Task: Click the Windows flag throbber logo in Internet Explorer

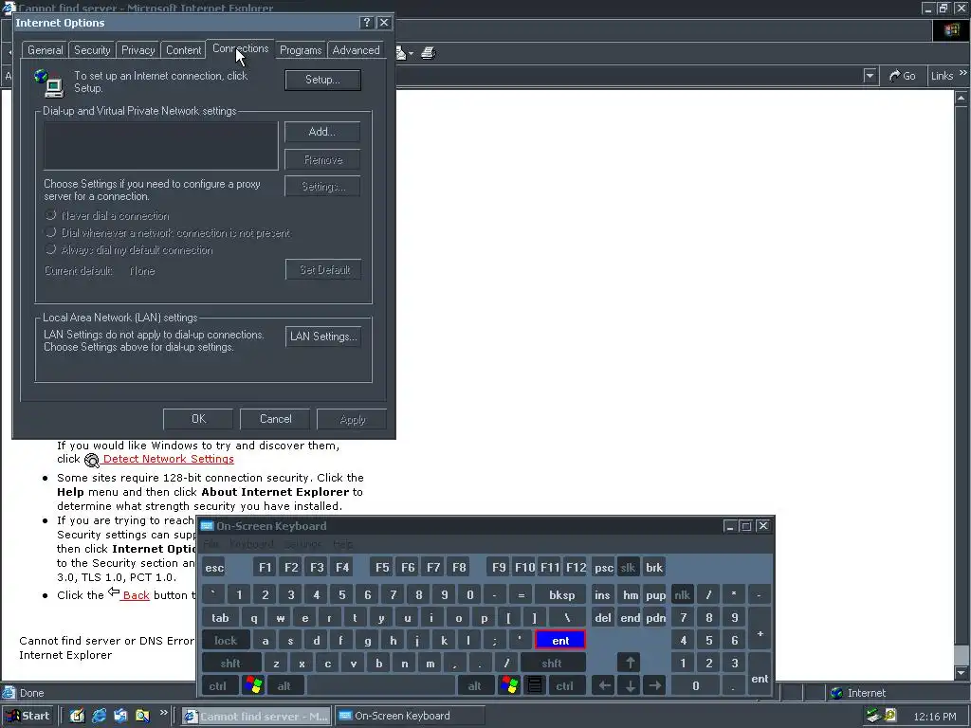Action: 951,30
